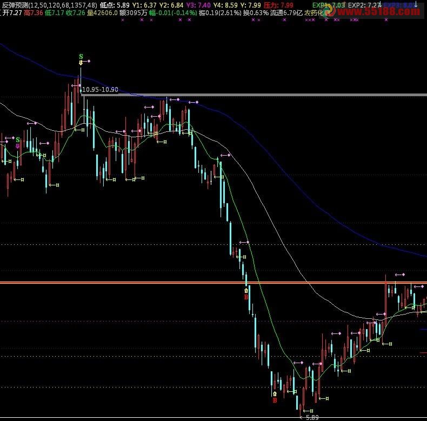Click the 低点: 5.89 value
427x421 pixels.
115,5
